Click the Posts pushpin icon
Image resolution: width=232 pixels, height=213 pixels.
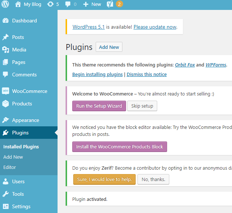(x=5, y=37)
